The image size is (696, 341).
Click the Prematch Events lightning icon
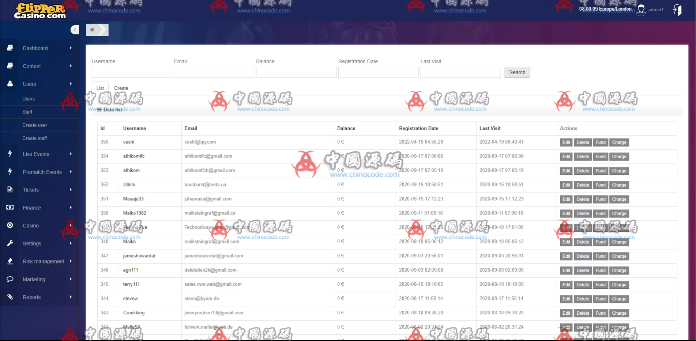tap(10, 172)
